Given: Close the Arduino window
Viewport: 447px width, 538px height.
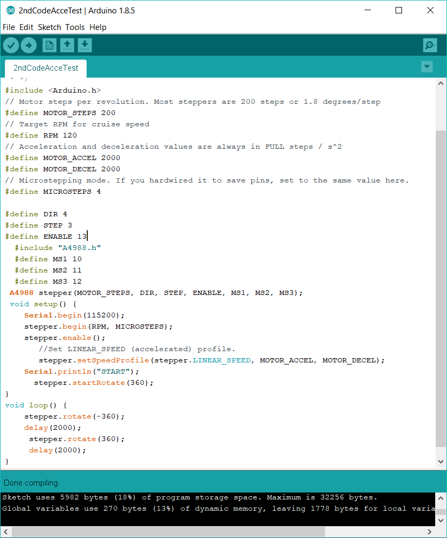Looking at the screenshot, I should pos(430,10).
